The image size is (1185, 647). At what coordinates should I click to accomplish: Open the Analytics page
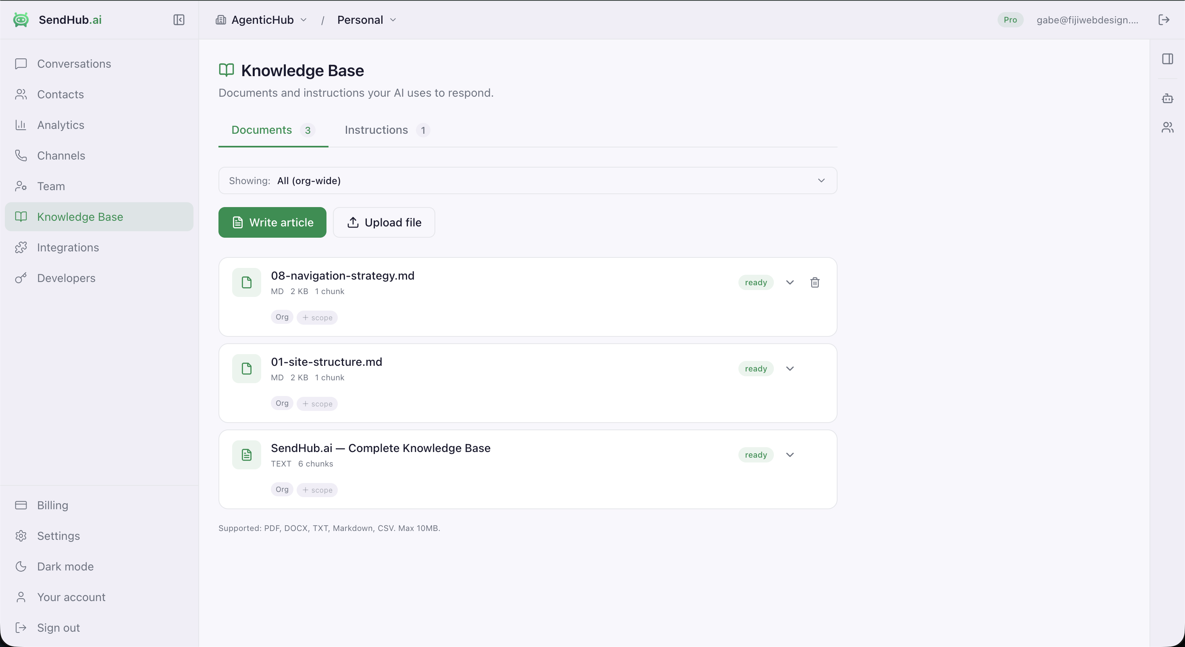(x=99, y=124)
